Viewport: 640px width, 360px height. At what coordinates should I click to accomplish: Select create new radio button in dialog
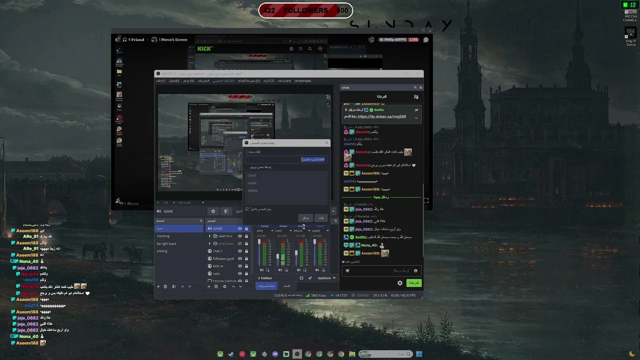247,152
